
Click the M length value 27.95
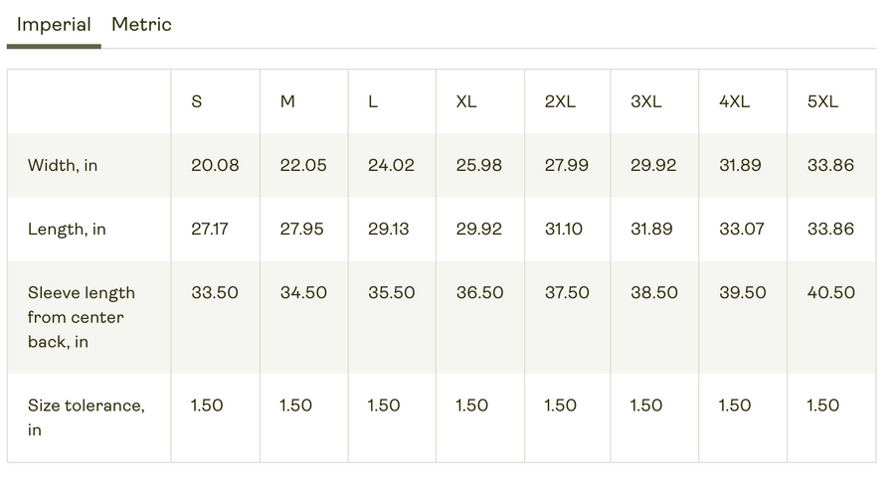pyautogui.click(x=301, y=229)
